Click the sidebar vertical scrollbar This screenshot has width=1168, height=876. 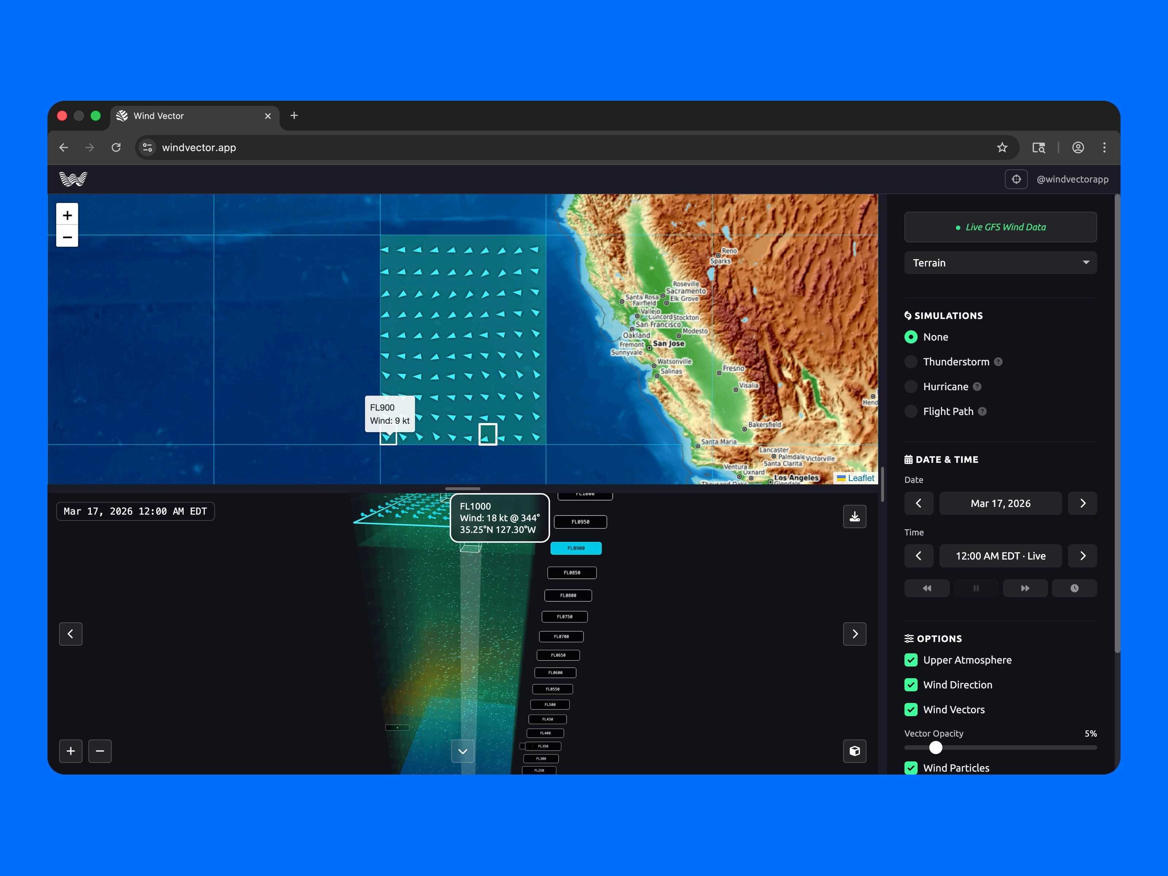coord(1117,424)
